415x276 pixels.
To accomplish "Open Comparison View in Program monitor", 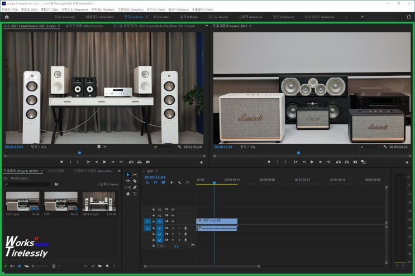I will [364, 162].
